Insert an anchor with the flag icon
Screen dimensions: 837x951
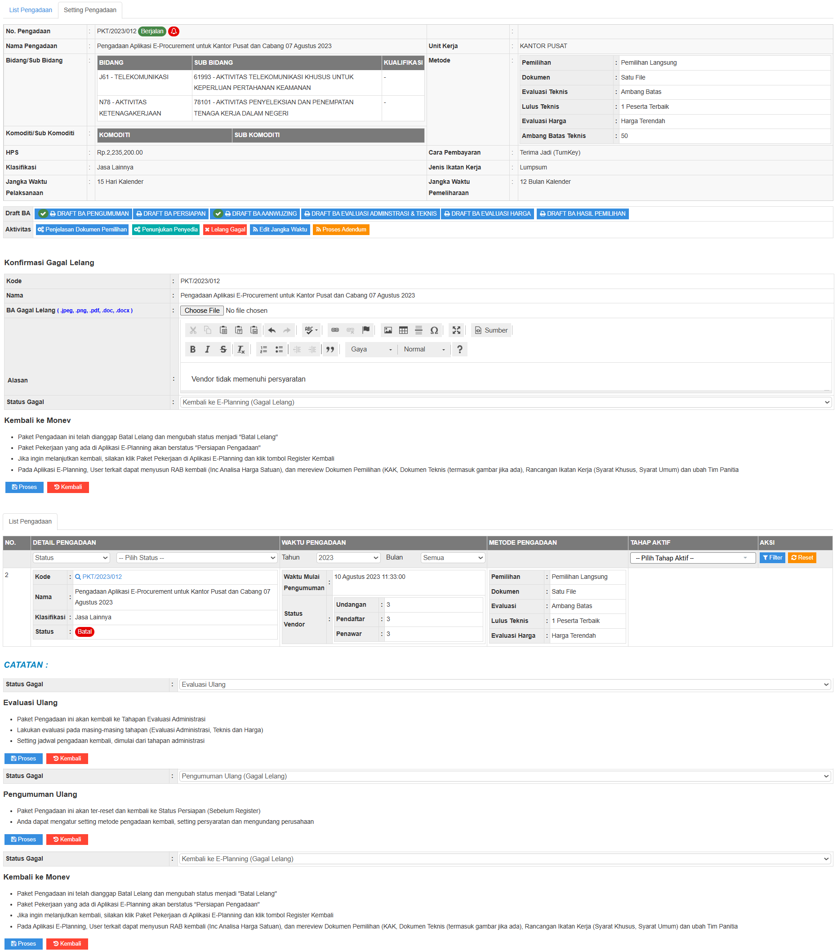(x=366, y=330)
